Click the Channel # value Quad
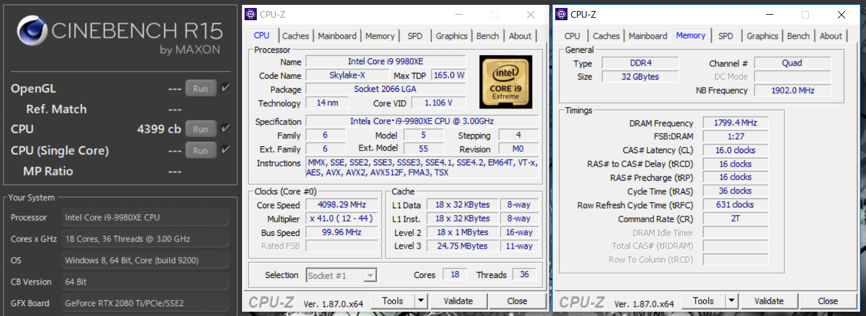The height and width of the screenshot is (316, 866). [792, 62]
